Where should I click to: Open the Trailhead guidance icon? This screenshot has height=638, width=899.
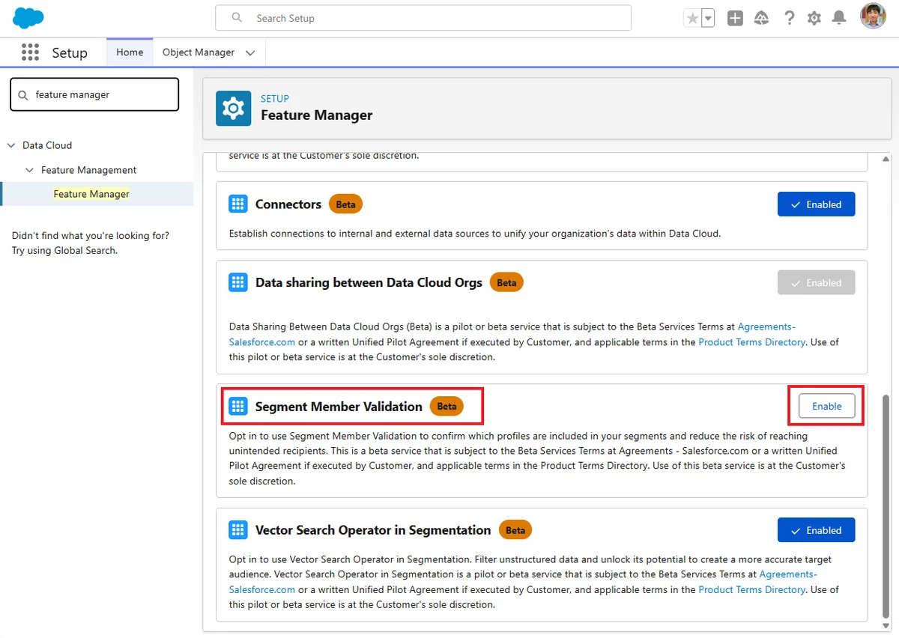pos(762,18)
